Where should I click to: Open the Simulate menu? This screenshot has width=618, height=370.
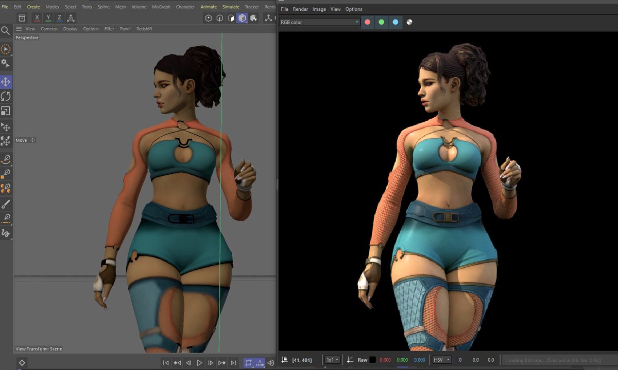point(231,7)
